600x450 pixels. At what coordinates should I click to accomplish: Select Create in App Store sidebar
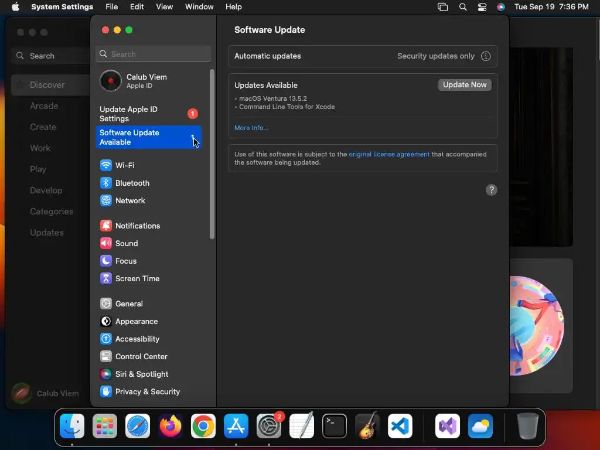click(43, 127)
